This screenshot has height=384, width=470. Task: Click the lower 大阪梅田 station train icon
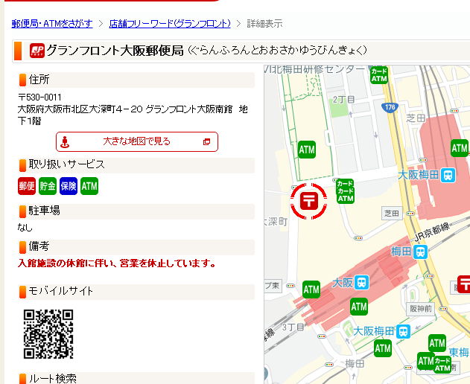click(403, 332)
